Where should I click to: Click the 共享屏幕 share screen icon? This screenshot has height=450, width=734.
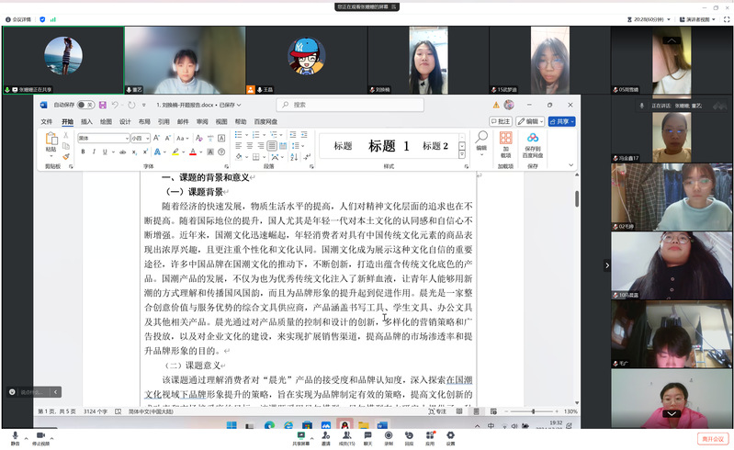point(300,436)
